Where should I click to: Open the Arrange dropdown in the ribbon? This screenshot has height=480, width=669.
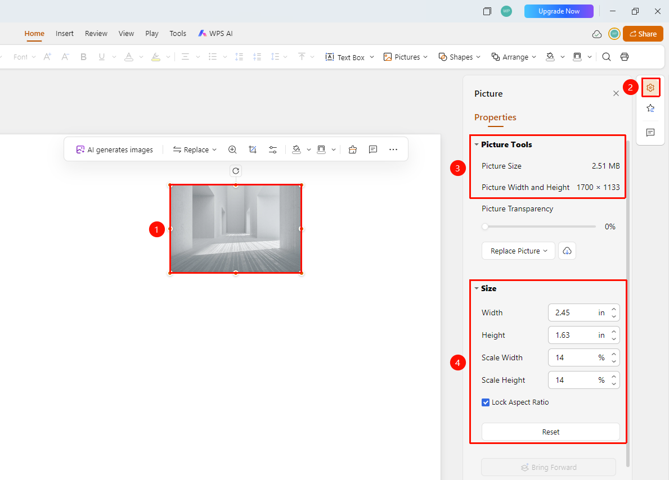[x=513, y=57]
